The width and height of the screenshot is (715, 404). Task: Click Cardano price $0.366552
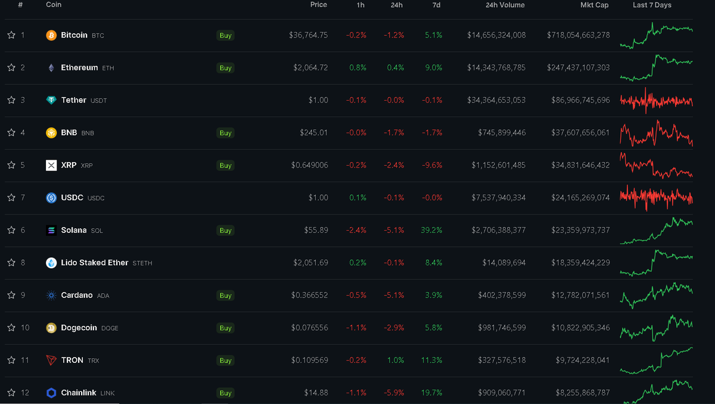[x=310, y=295]
